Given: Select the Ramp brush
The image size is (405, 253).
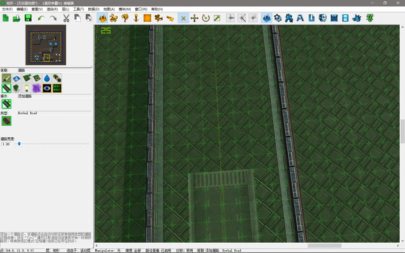Looking at the screenshot, I should pyautogui.click(x=37, y=78).
